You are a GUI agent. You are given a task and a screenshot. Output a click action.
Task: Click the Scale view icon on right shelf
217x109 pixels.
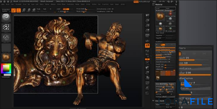147,73
